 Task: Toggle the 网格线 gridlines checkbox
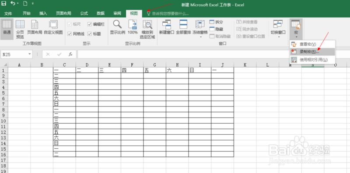70,34
